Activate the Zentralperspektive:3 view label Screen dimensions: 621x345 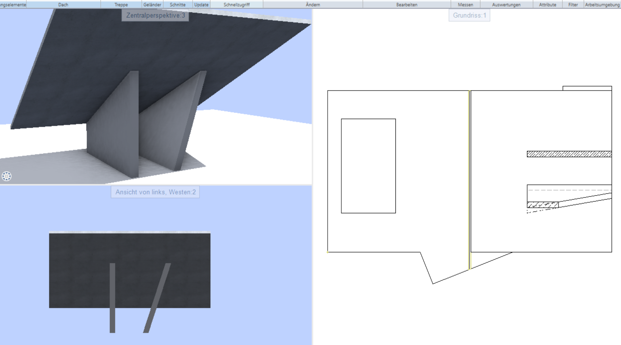155,15
